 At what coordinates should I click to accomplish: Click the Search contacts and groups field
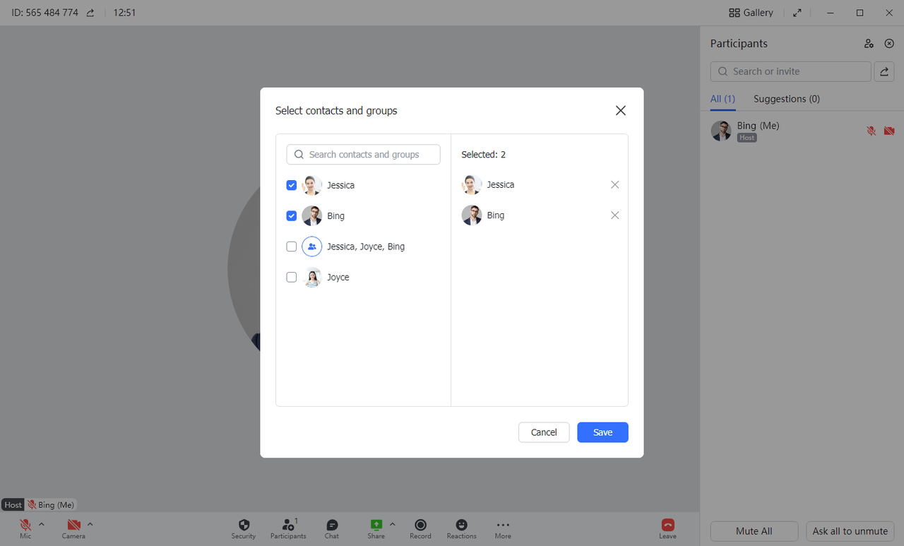(x=364, y=155)
